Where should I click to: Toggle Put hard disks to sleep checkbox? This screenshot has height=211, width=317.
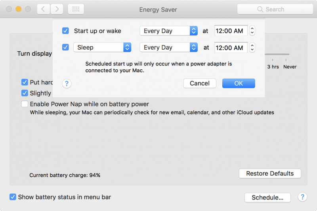pyautogui.click(x=25, y=82)
